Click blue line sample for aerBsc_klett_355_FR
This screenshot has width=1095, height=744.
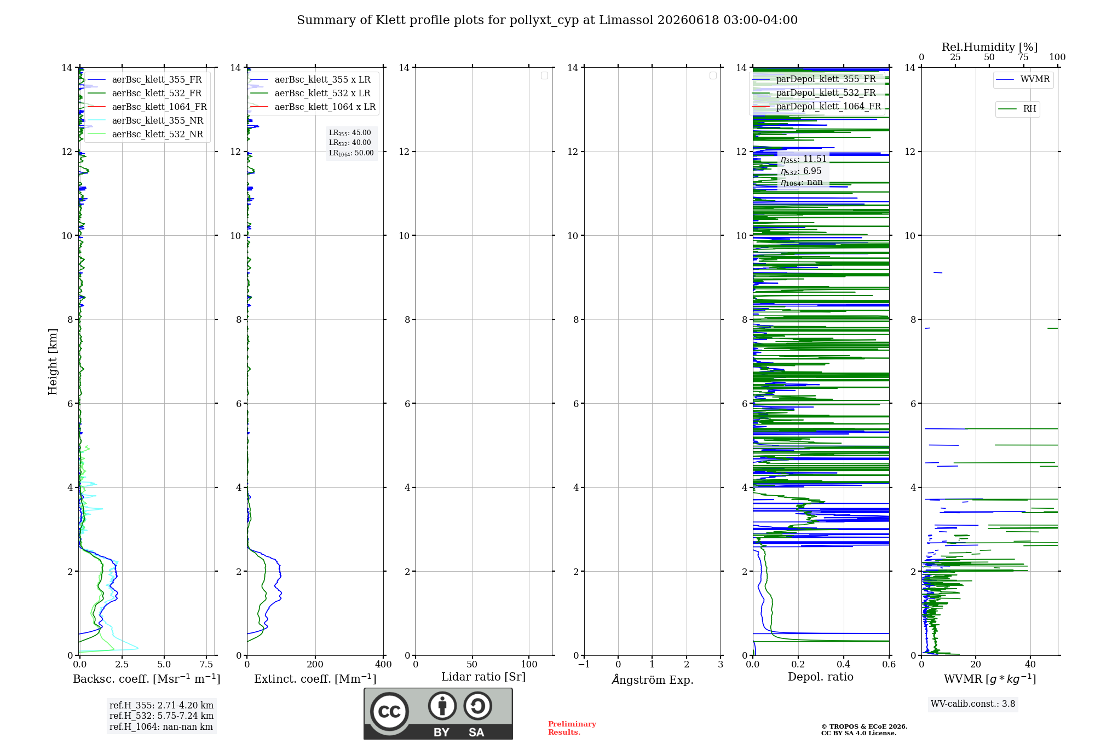tap(96, 80)
